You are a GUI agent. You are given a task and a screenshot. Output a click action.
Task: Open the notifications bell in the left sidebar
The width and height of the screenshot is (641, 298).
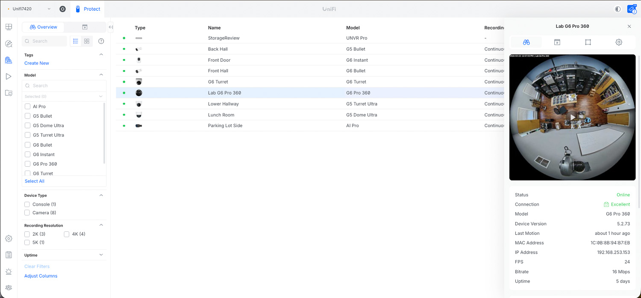9,271
